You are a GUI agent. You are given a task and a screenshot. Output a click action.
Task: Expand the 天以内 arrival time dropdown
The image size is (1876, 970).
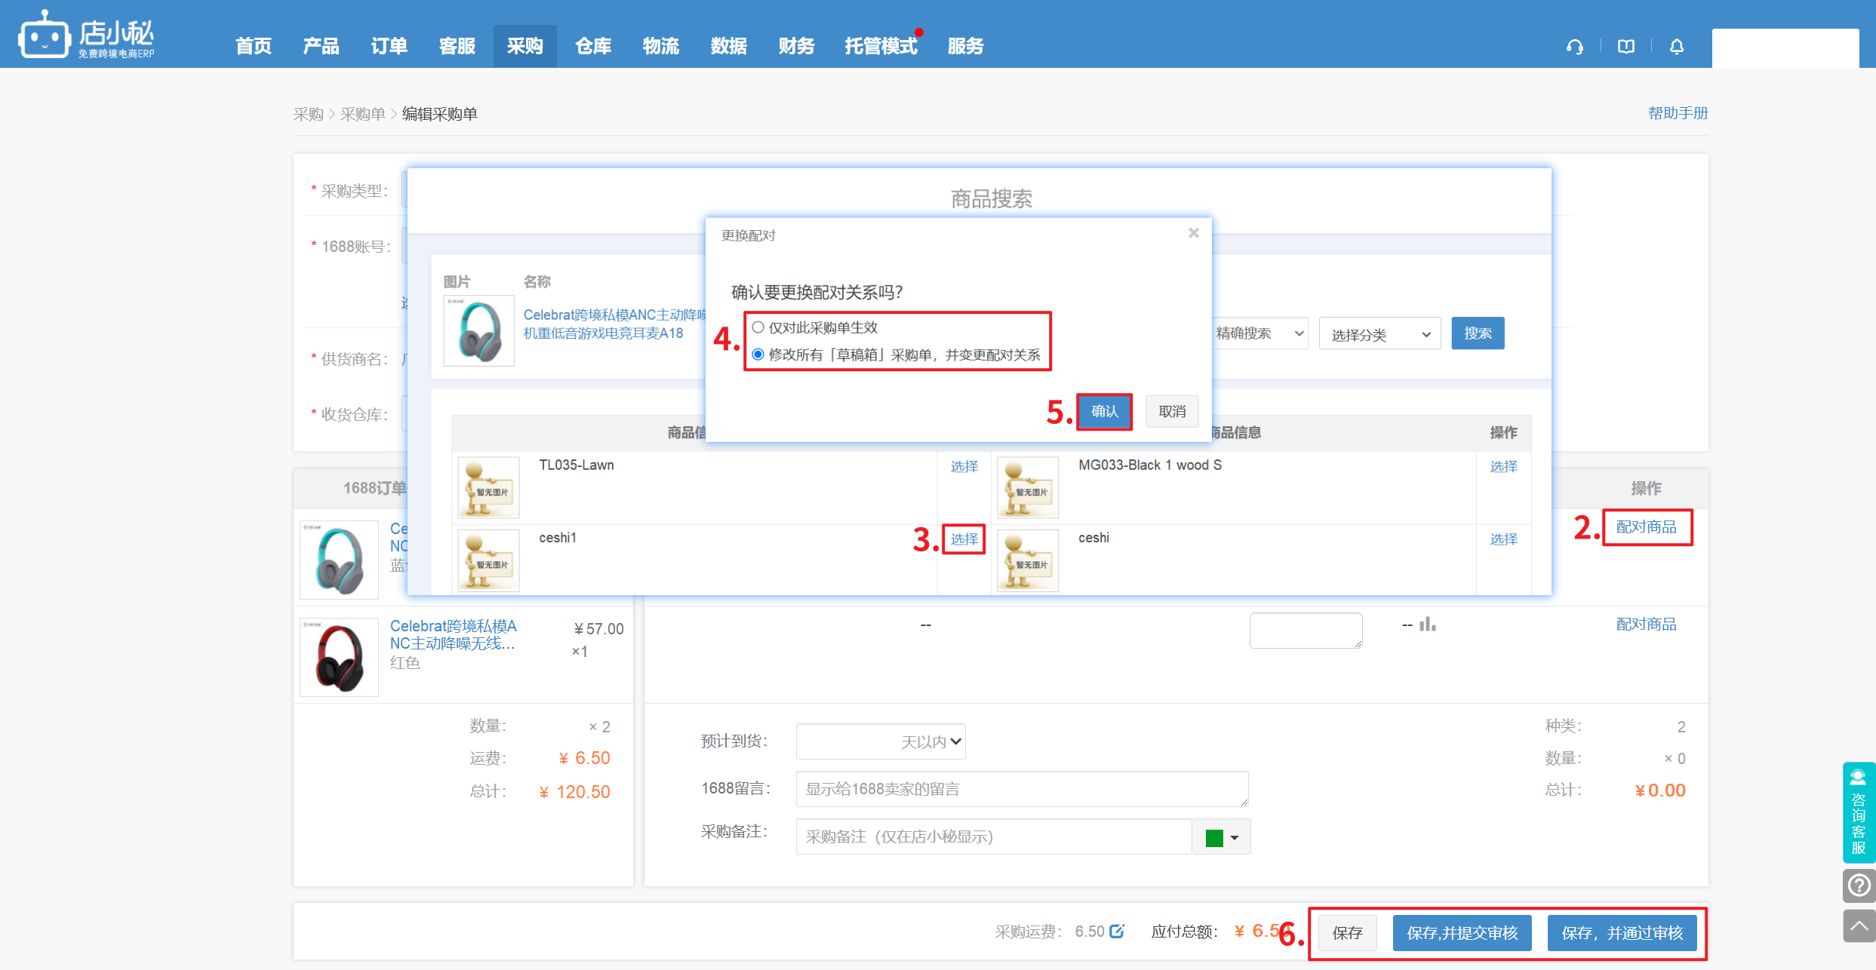[881, 741]
